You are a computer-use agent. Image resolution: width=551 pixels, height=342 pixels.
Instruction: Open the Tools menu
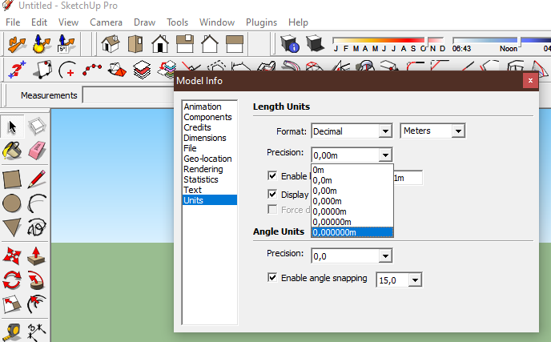click(x=177, y=22)
